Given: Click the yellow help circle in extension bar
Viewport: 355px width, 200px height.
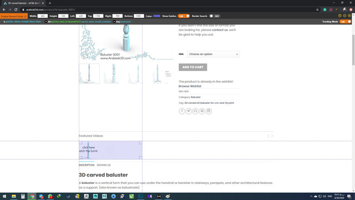Looking at the screenshot, I should click(339, 16).
